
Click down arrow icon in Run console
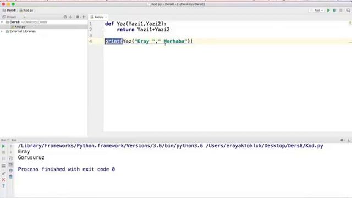pyautogui.click(x=10, y=152)
